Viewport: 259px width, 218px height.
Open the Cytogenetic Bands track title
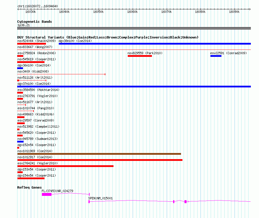(35, 22)
